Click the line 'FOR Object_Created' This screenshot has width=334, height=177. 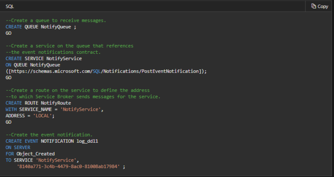30,154
